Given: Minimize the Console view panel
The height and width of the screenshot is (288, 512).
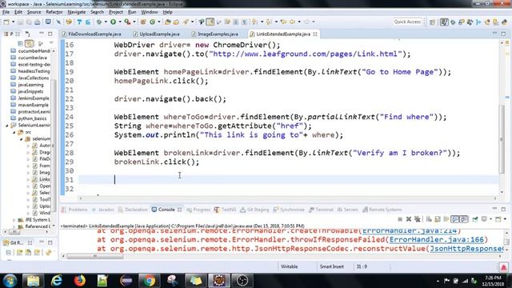Looking at the screenshot, I should click(x=494, y=209).
